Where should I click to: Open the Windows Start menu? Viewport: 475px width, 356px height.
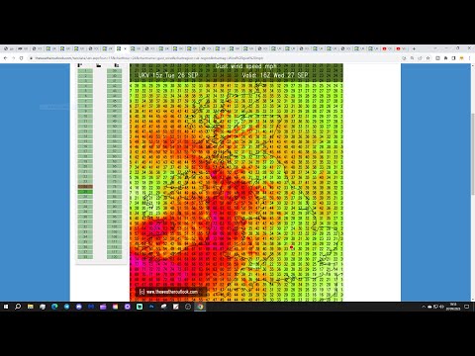coord(6,307)
